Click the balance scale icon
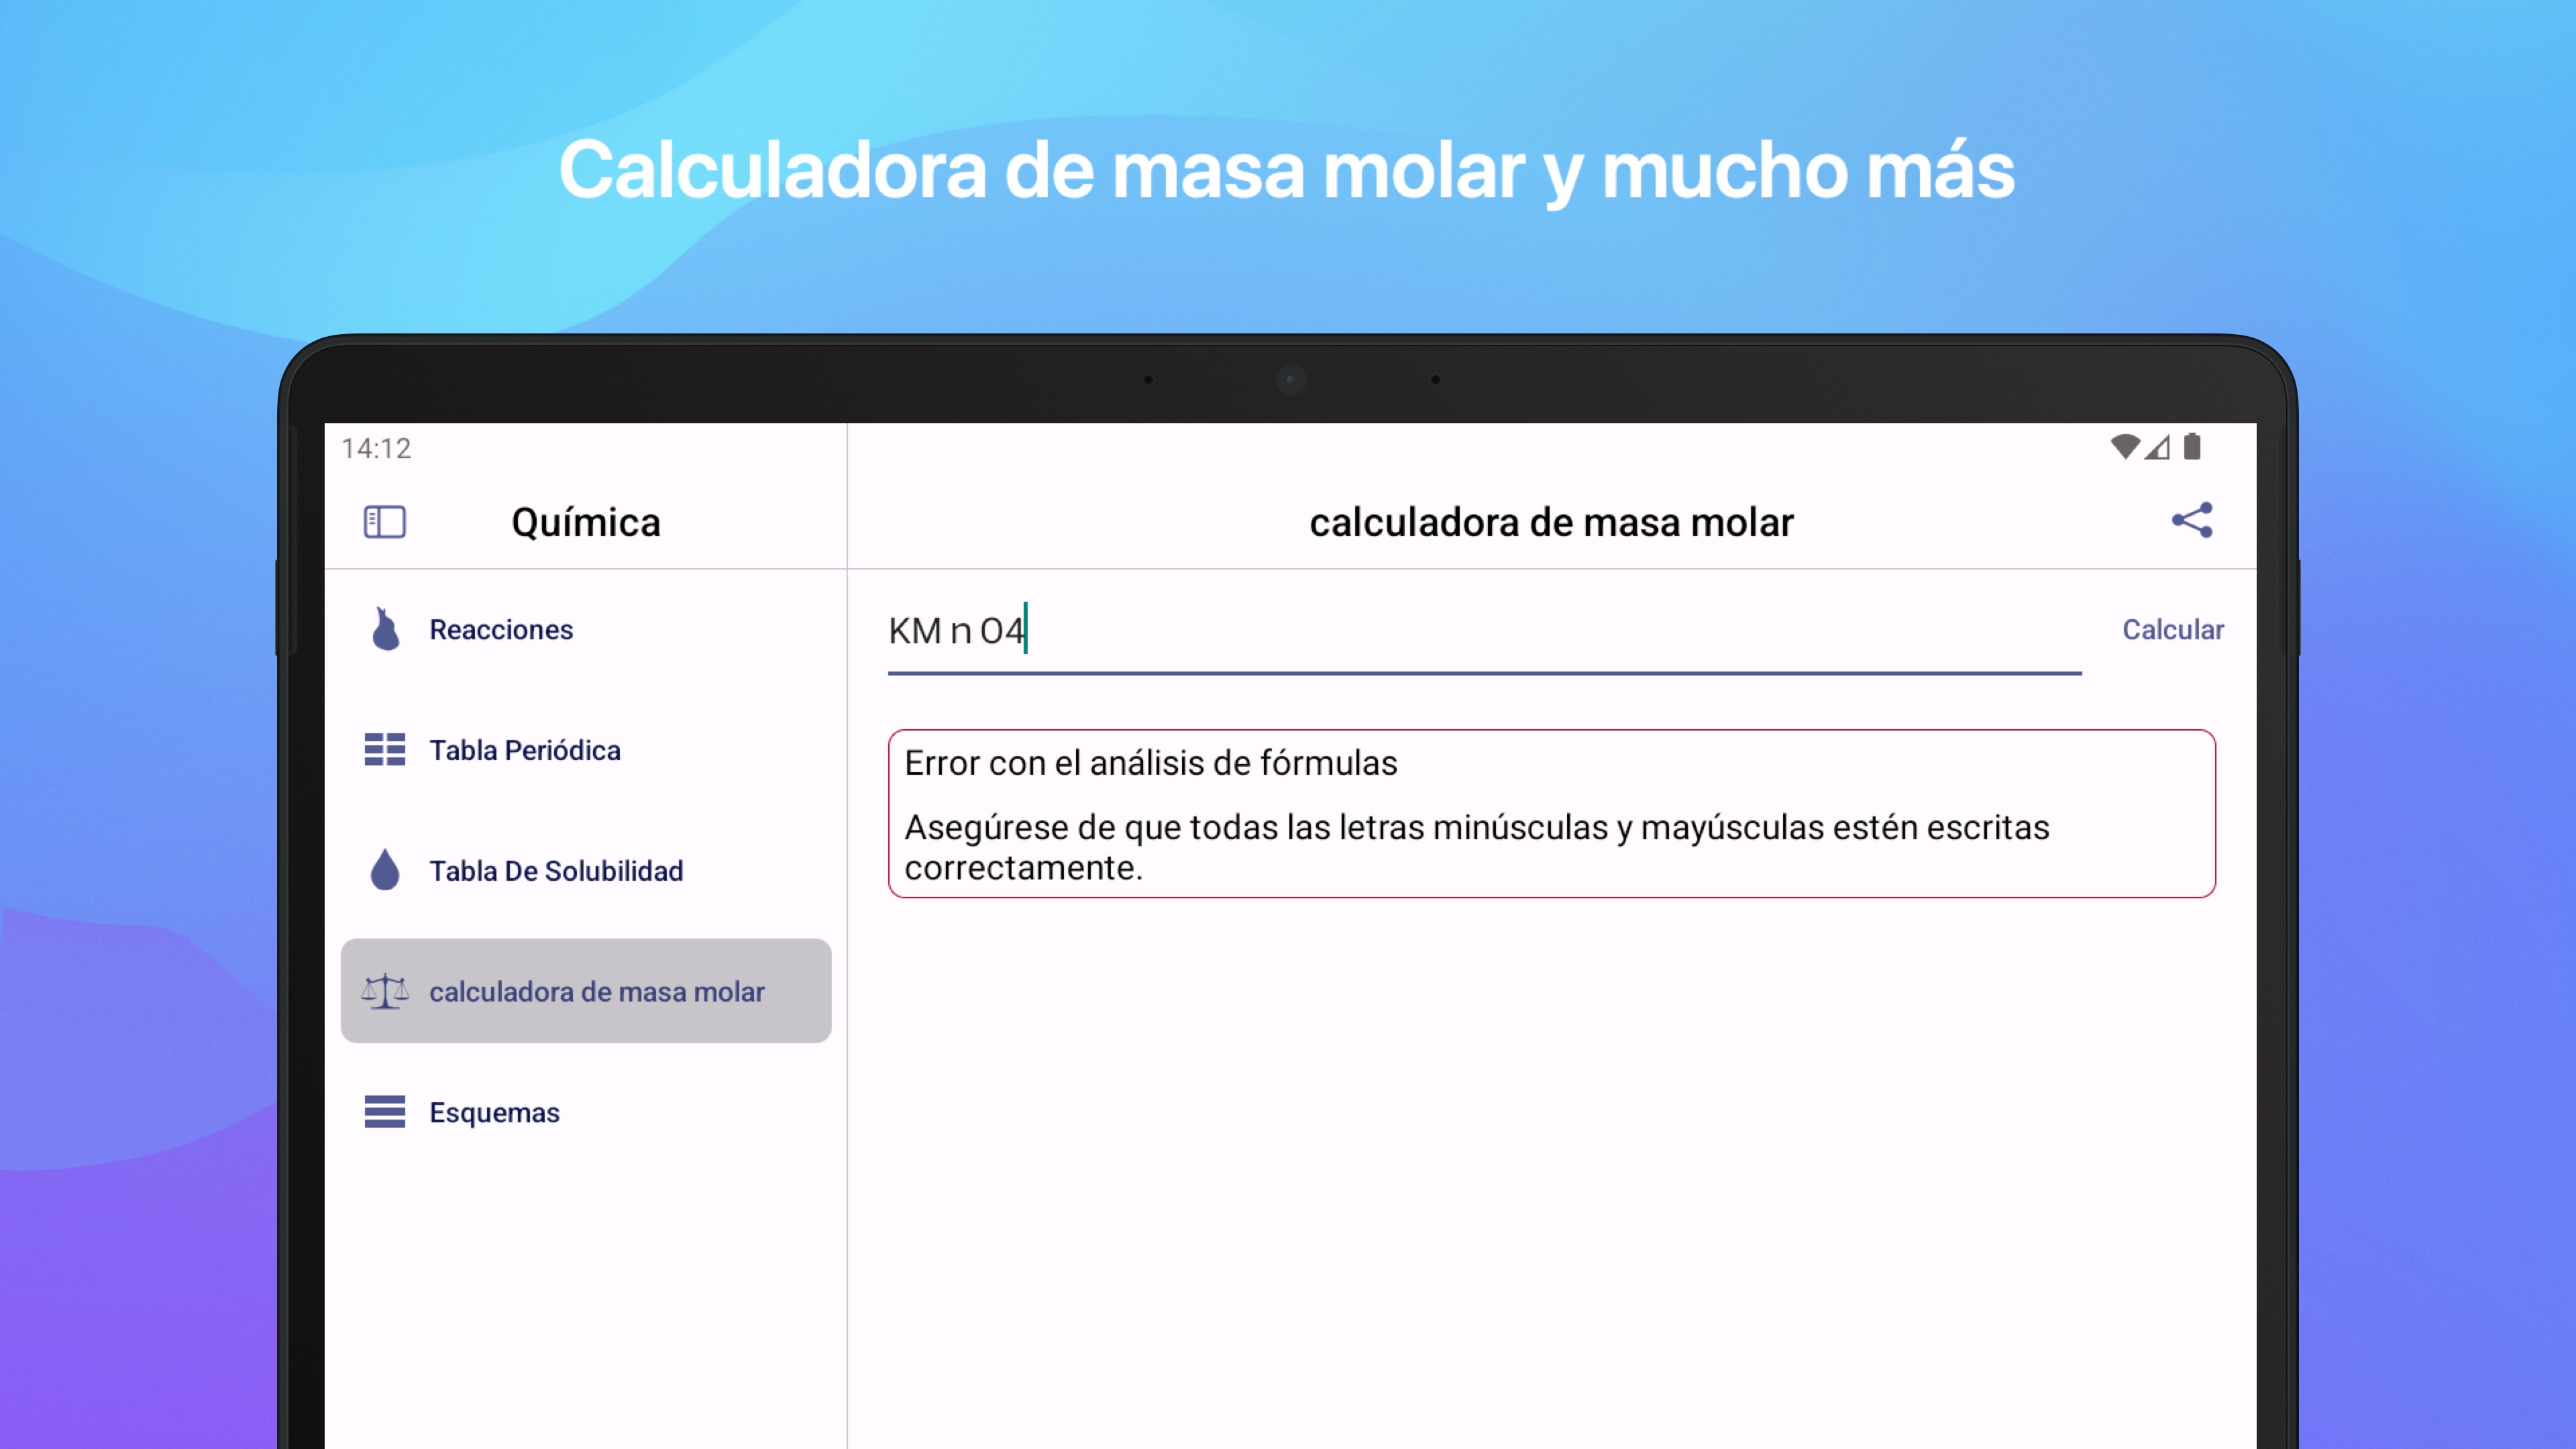The image size is (2576, 1449). [385, 991]
